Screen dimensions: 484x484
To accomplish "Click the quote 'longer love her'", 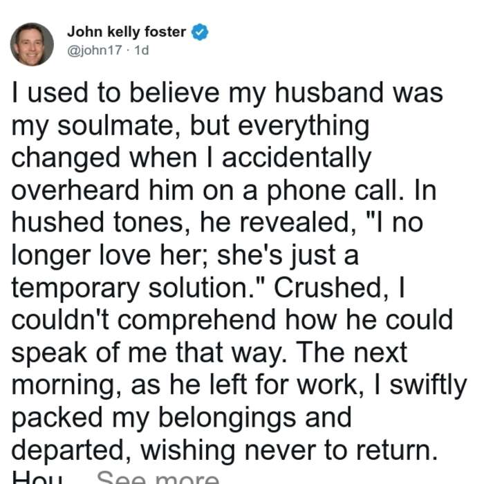I will 108,256.
